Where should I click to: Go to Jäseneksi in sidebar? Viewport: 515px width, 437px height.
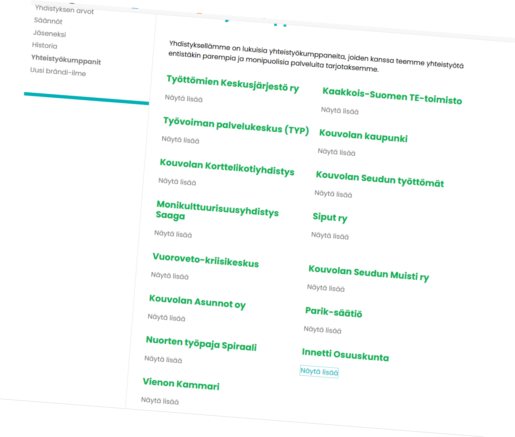coord(50,34)
